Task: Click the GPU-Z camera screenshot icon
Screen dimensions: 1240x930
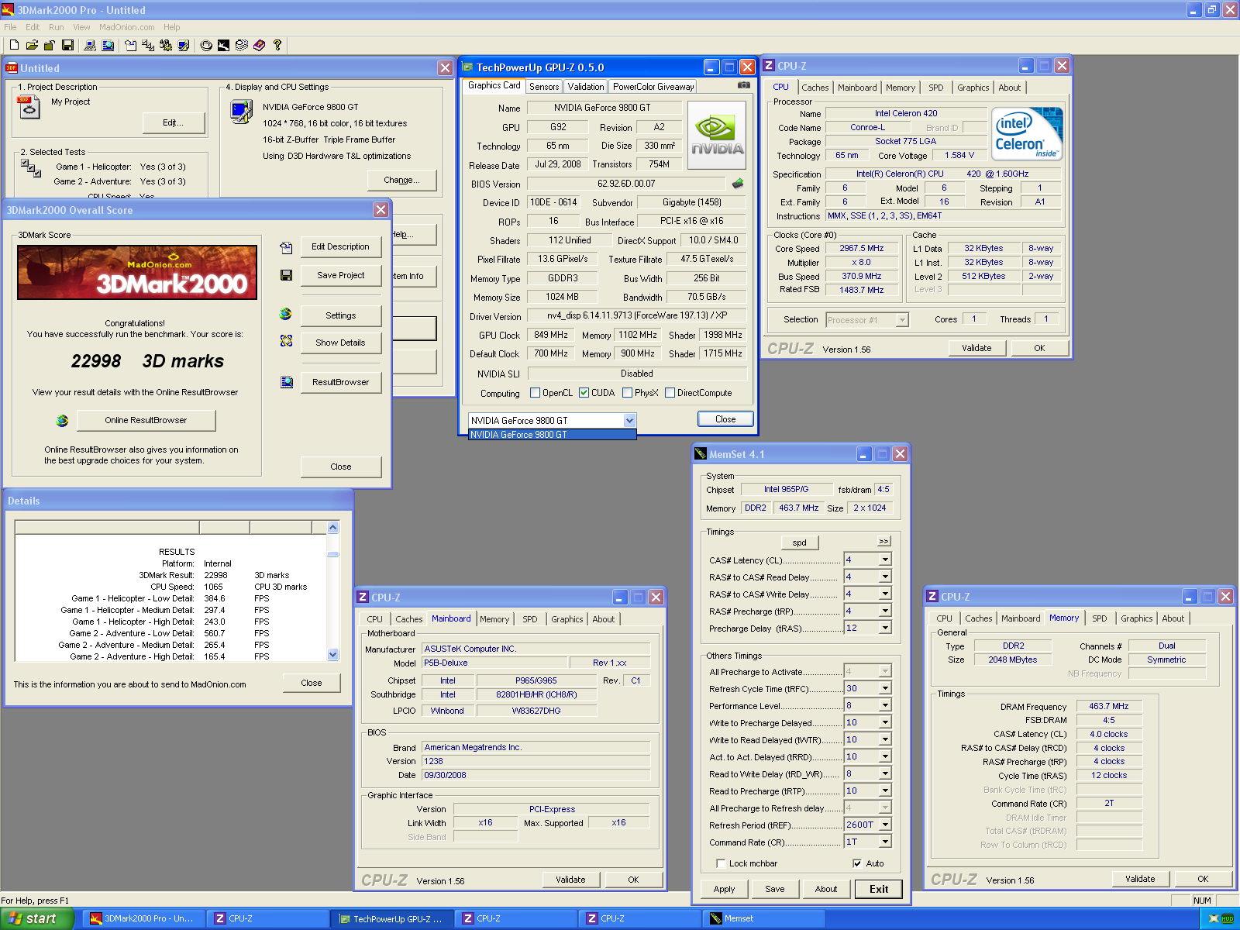Action: 743,85
